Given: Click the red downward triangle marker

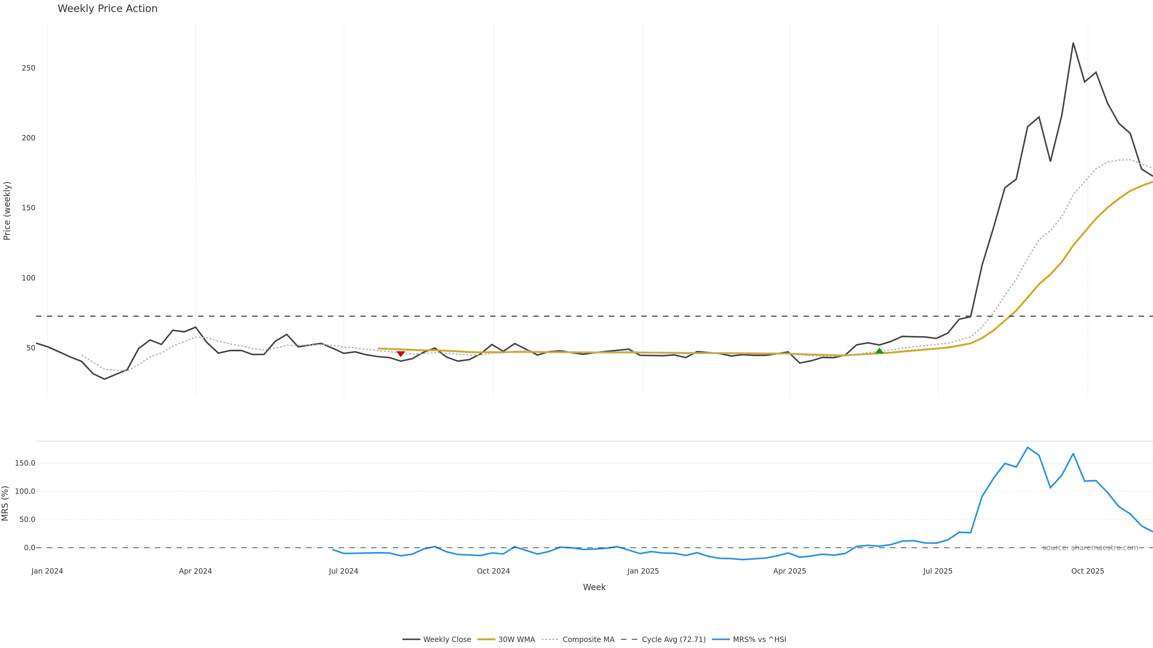Looking at the screenshot, I should (401, 354).
